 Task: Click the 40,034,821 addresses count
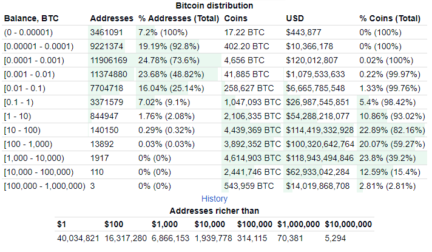click(x=78, y=237)
